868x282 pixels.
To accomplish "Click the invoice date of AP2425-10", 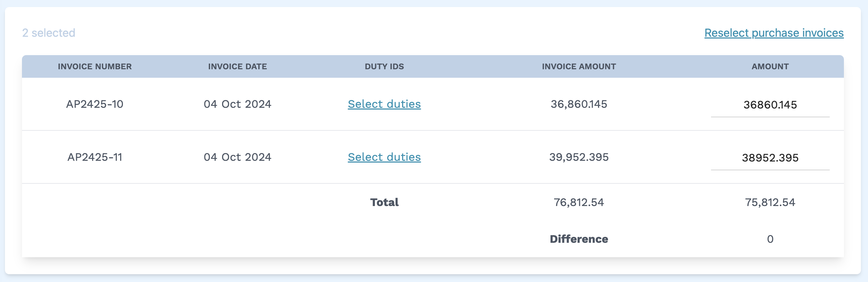I will point(237,104).
